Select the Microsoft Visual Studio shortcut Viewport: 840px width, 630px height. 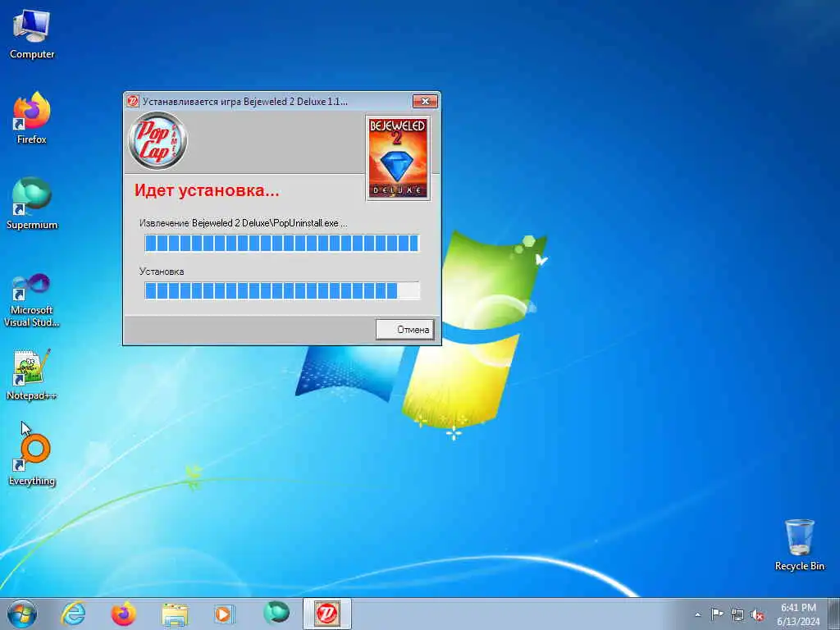click(32, 300)
